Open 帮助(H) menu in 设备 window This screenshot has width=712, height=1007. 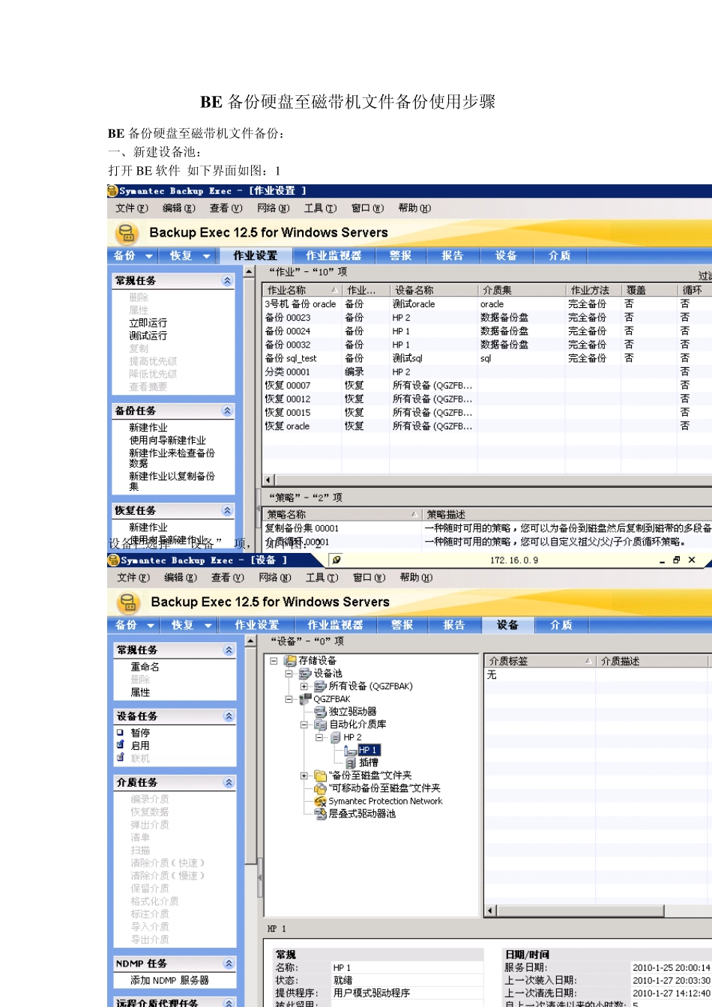(415, 578)
